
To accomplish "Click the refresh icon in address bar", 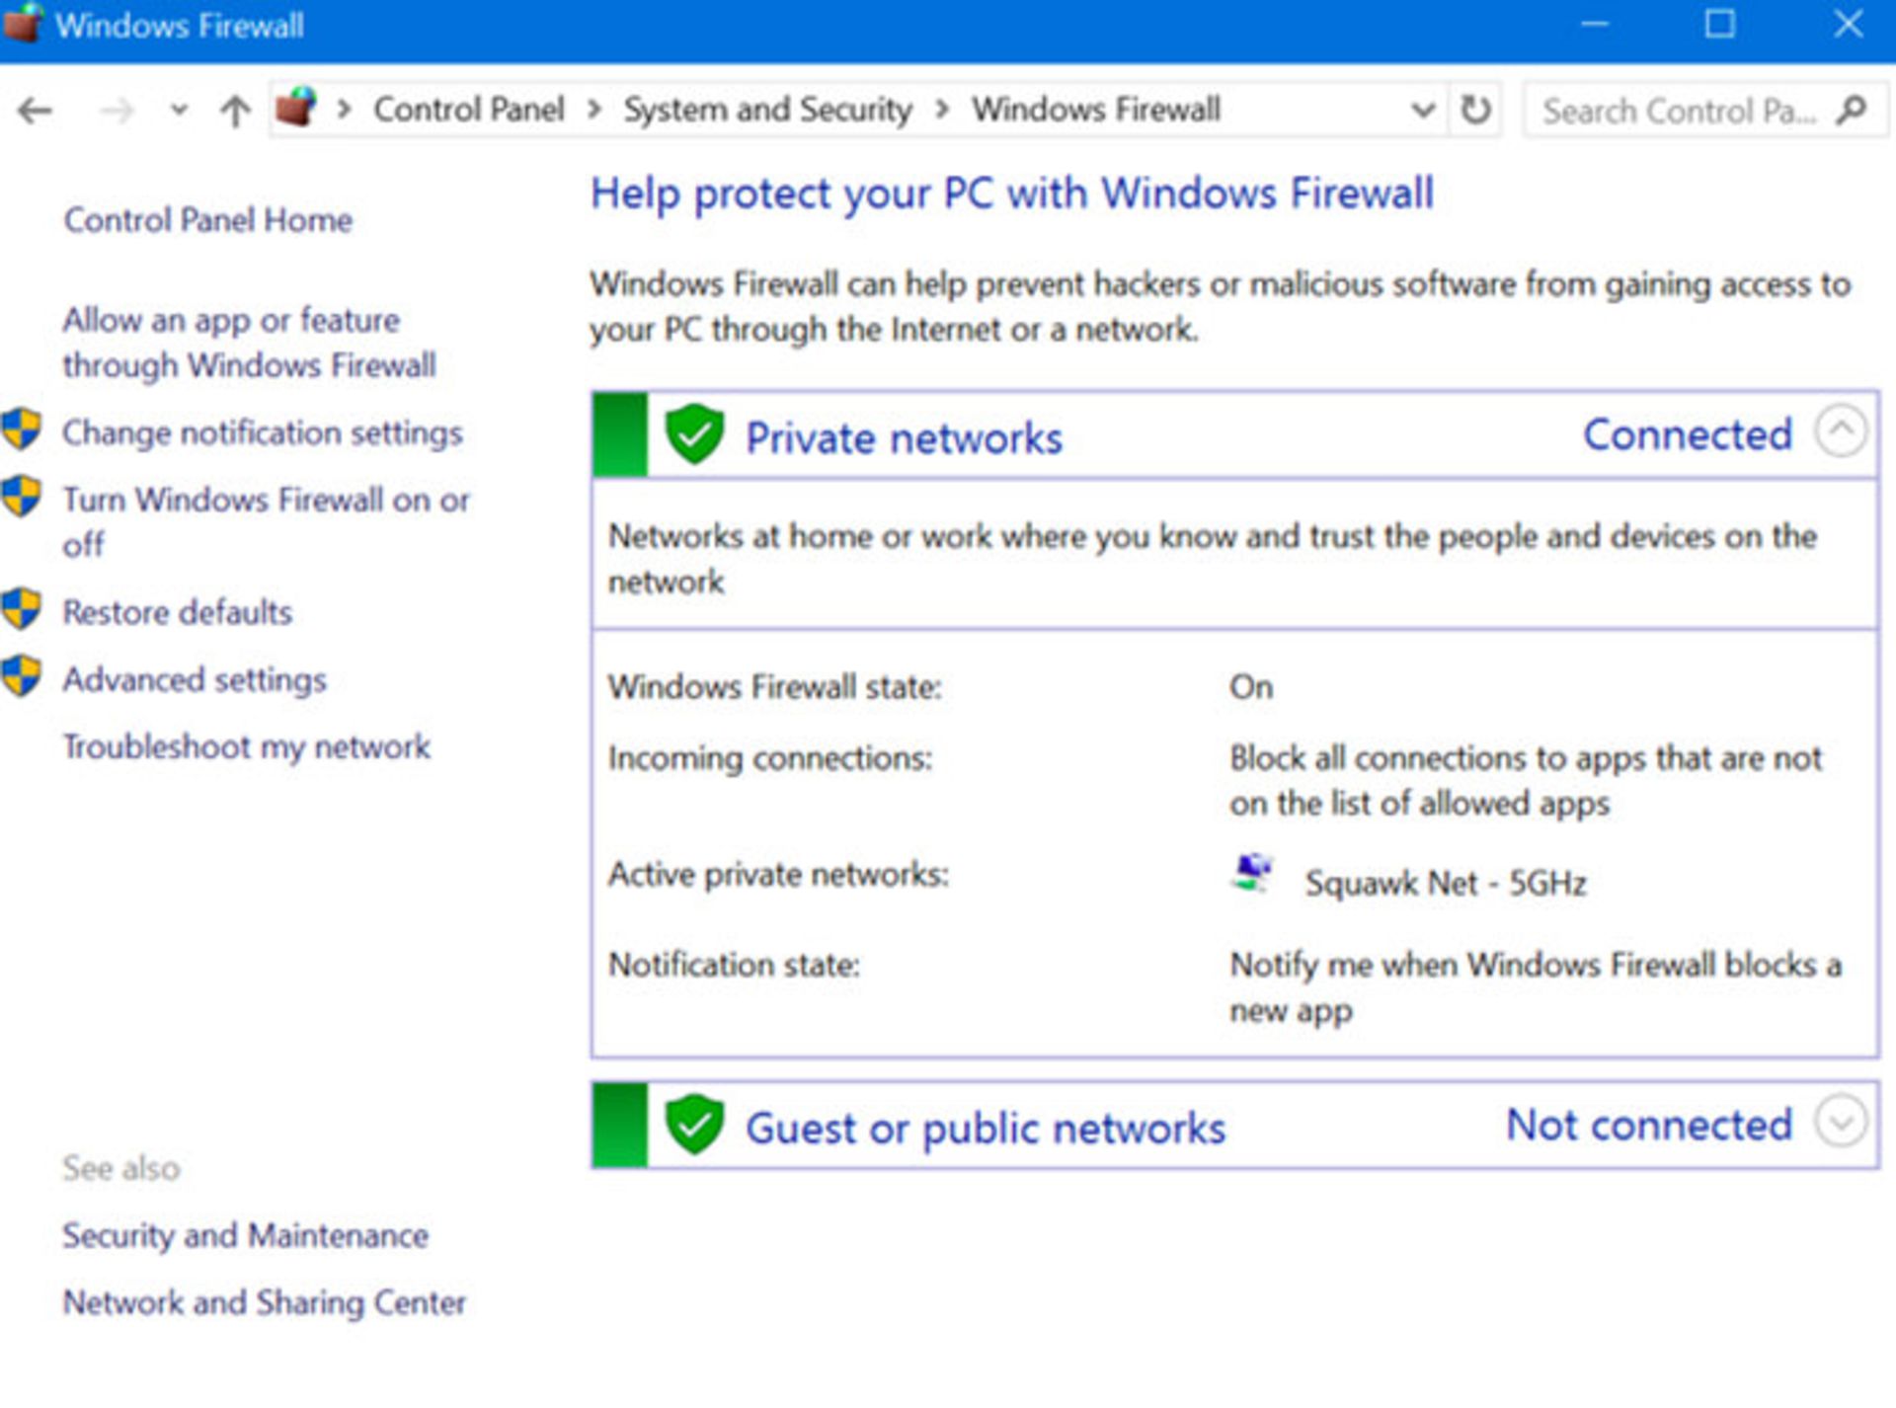I will click(1475, 110).
